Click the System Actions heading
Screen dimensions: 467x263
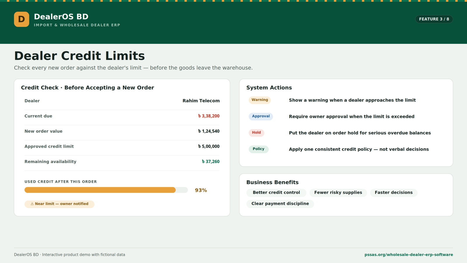(x=269, y=88)
